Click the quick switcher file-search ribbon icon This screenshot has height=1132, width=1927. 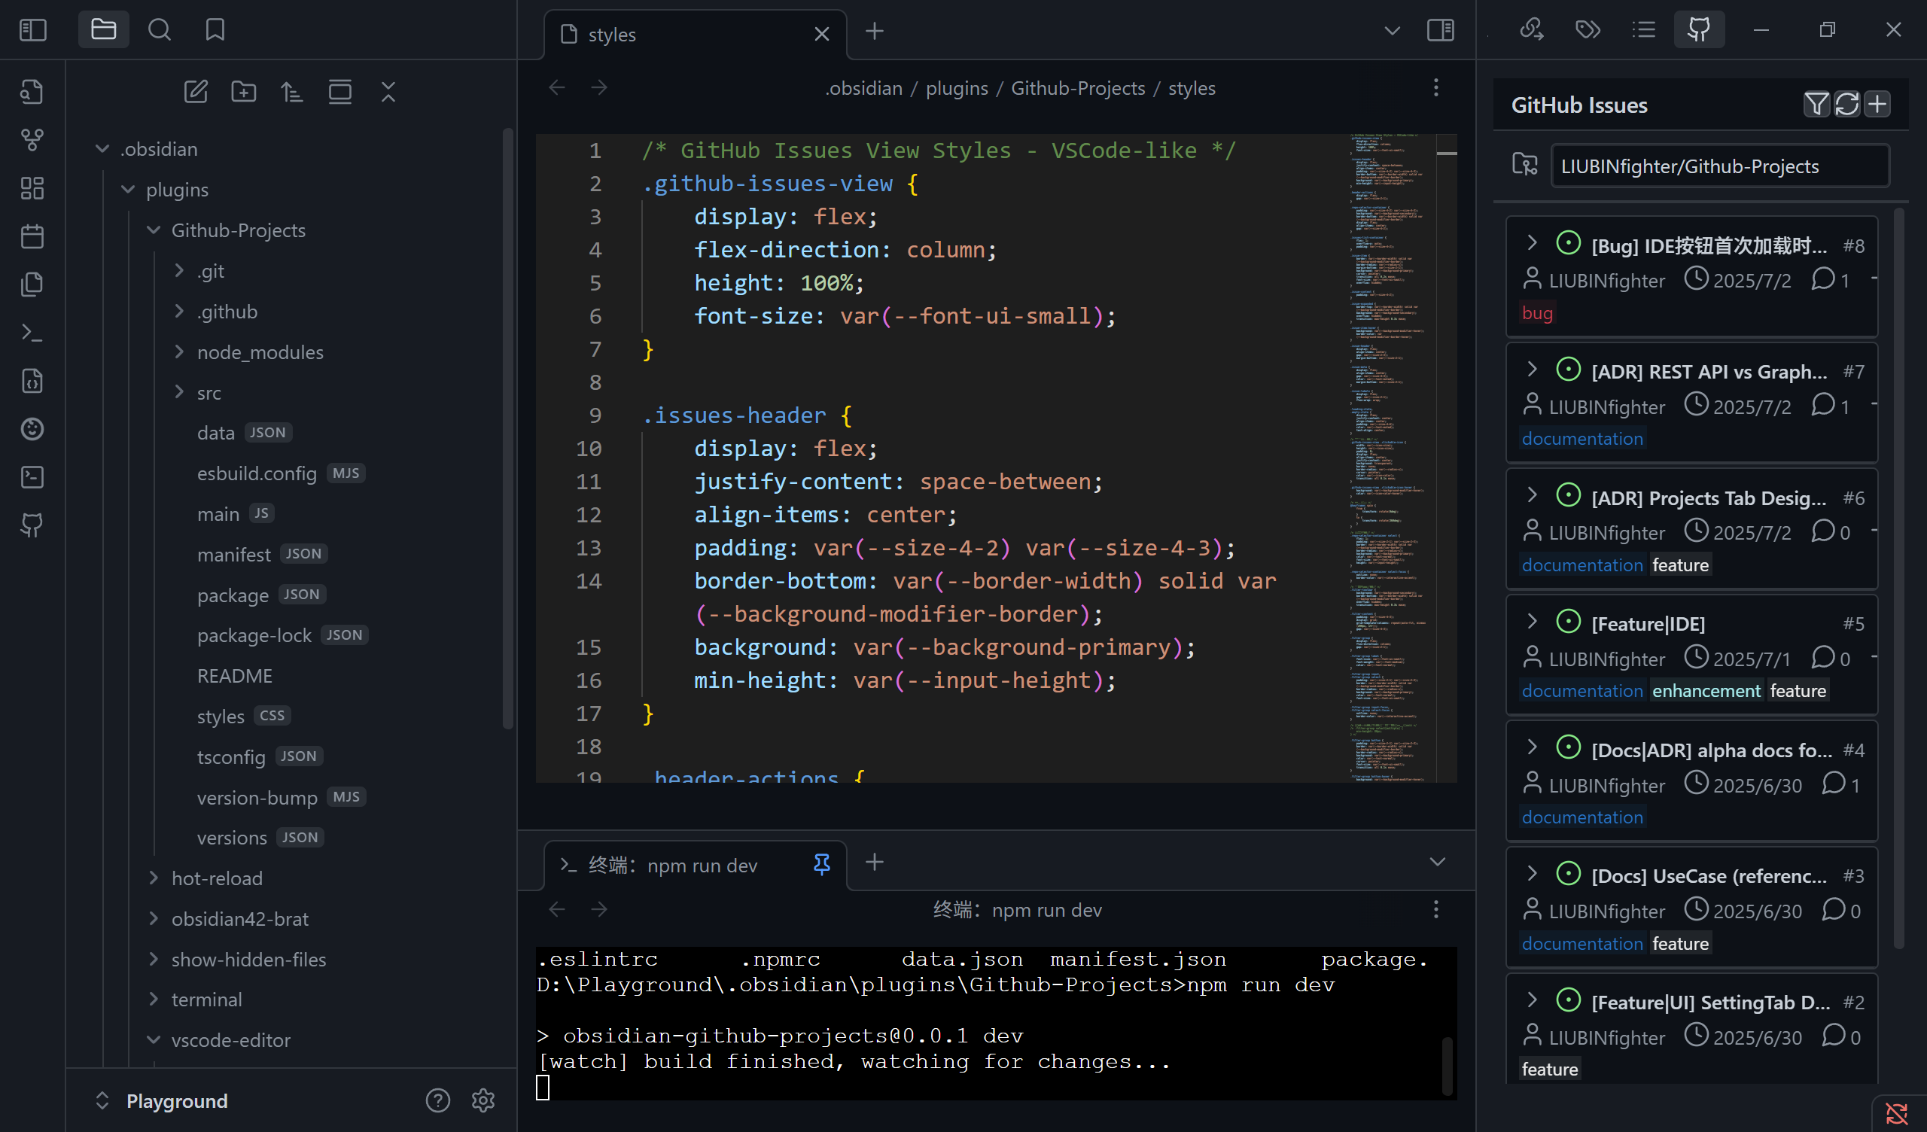[32, 92]
